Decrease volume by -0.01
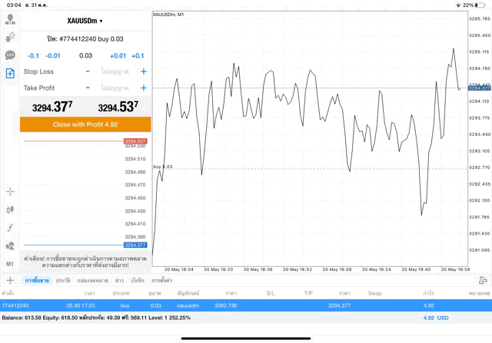Viewport: 492px width, 343px height. (x=53, y=55)
